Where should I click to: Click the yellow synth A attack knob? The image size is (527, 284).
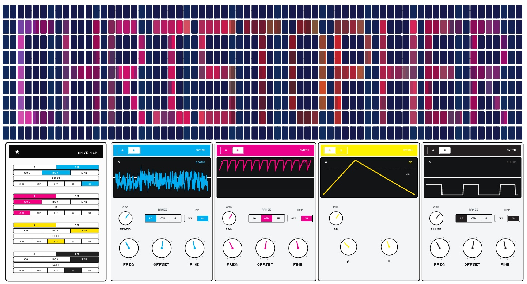(x=348, y=247)
